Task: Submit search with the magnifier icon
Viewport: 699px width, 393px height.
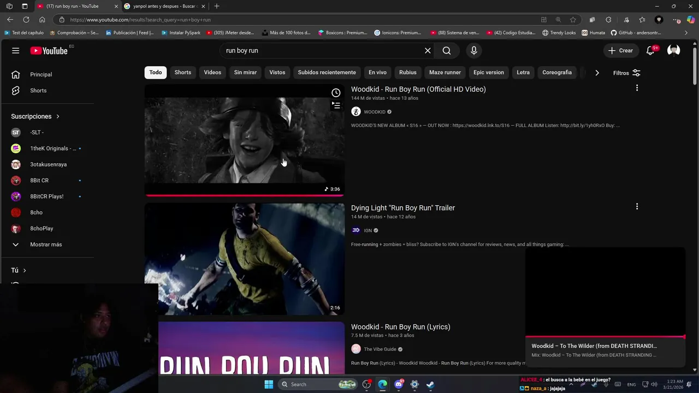Action: pyautogui.click(x=447, y=51)
